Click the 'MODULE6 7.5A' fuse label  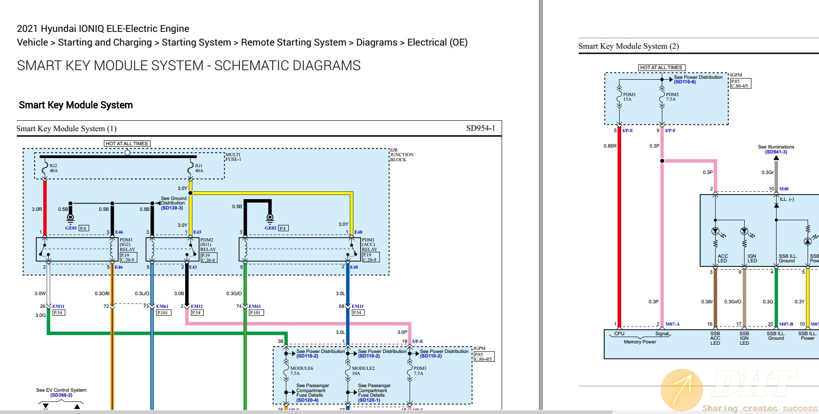[x=301, y=371]
